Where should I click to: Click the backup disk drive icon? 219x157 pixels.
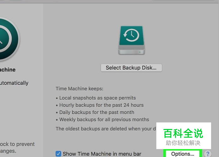(x=131, y=40)
